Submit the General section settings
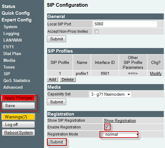The height and width of the screenshot is (148, 165). pyautogui.click(x=57, y=39)
